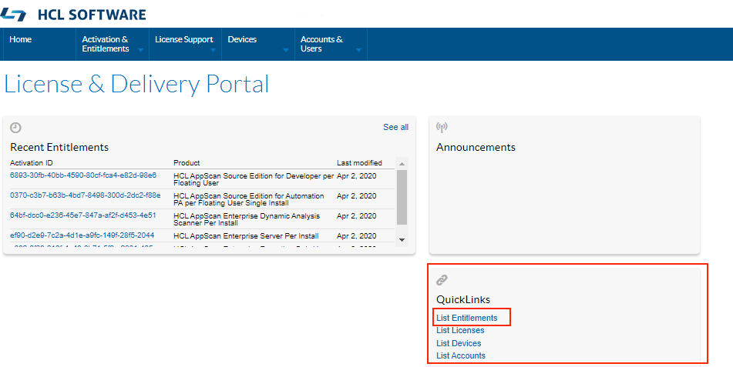Go to the Home menu item

tap(21, 39)
